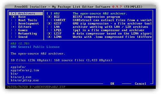
Task: Click the '10 files (236 KBytes)' summary line
Action: click(x=61, y=60)
